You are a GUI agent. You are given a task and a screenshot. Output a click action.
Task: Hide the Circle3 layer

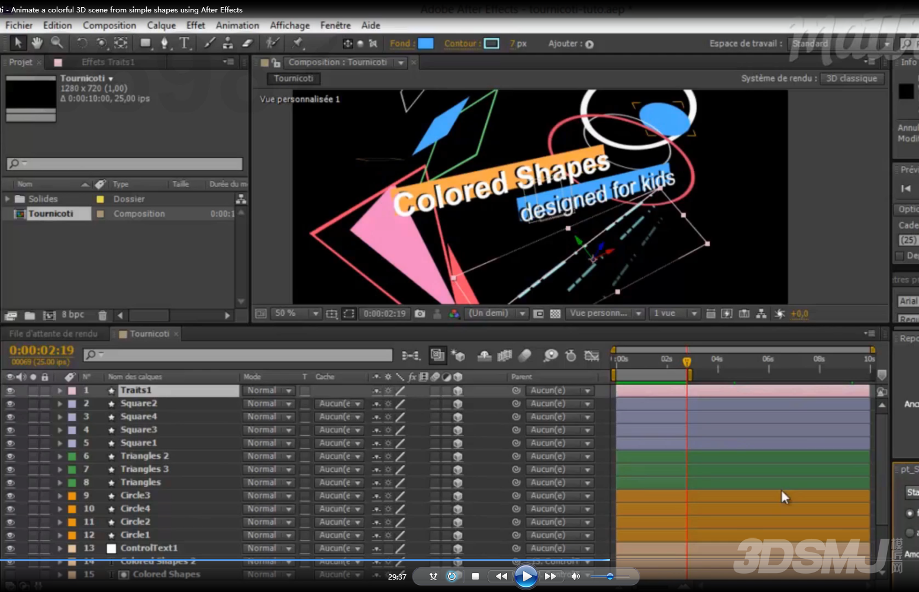click(10, 496)
